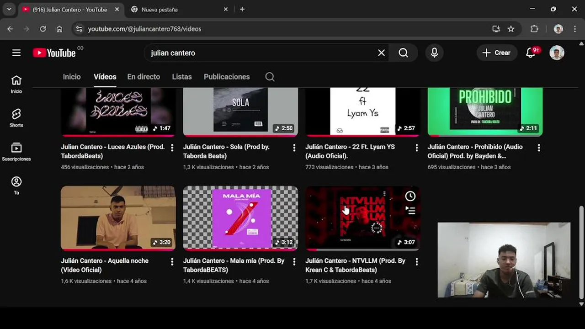585x329 pixels.
Task: Open video title Julián Cantero - Prohibido
Action: [x=475, y=151]
